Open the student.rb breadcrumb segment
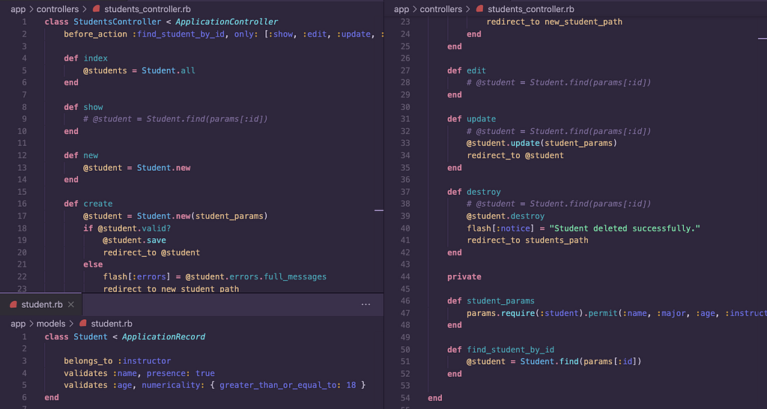Image resolution: width=767 pixels, height=409 pixels. pyautogui.click(x=112, y=324)
